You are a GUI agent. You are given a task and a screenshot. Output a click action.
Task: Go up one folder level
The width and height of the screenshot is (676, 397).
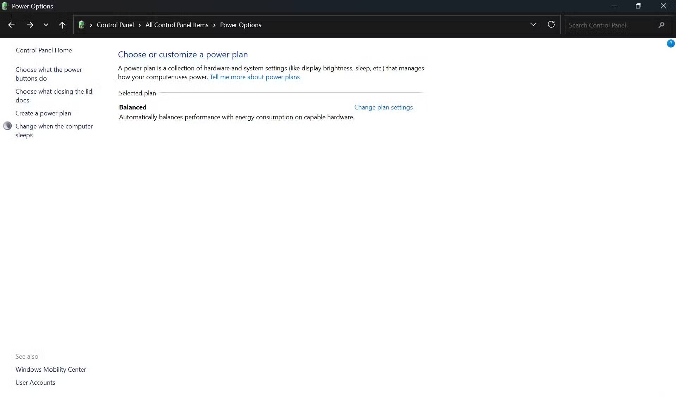[62, 25]
